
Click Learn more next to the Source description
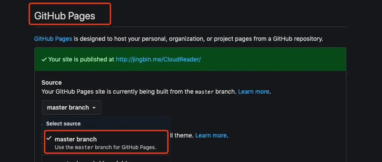click(254, 92)
